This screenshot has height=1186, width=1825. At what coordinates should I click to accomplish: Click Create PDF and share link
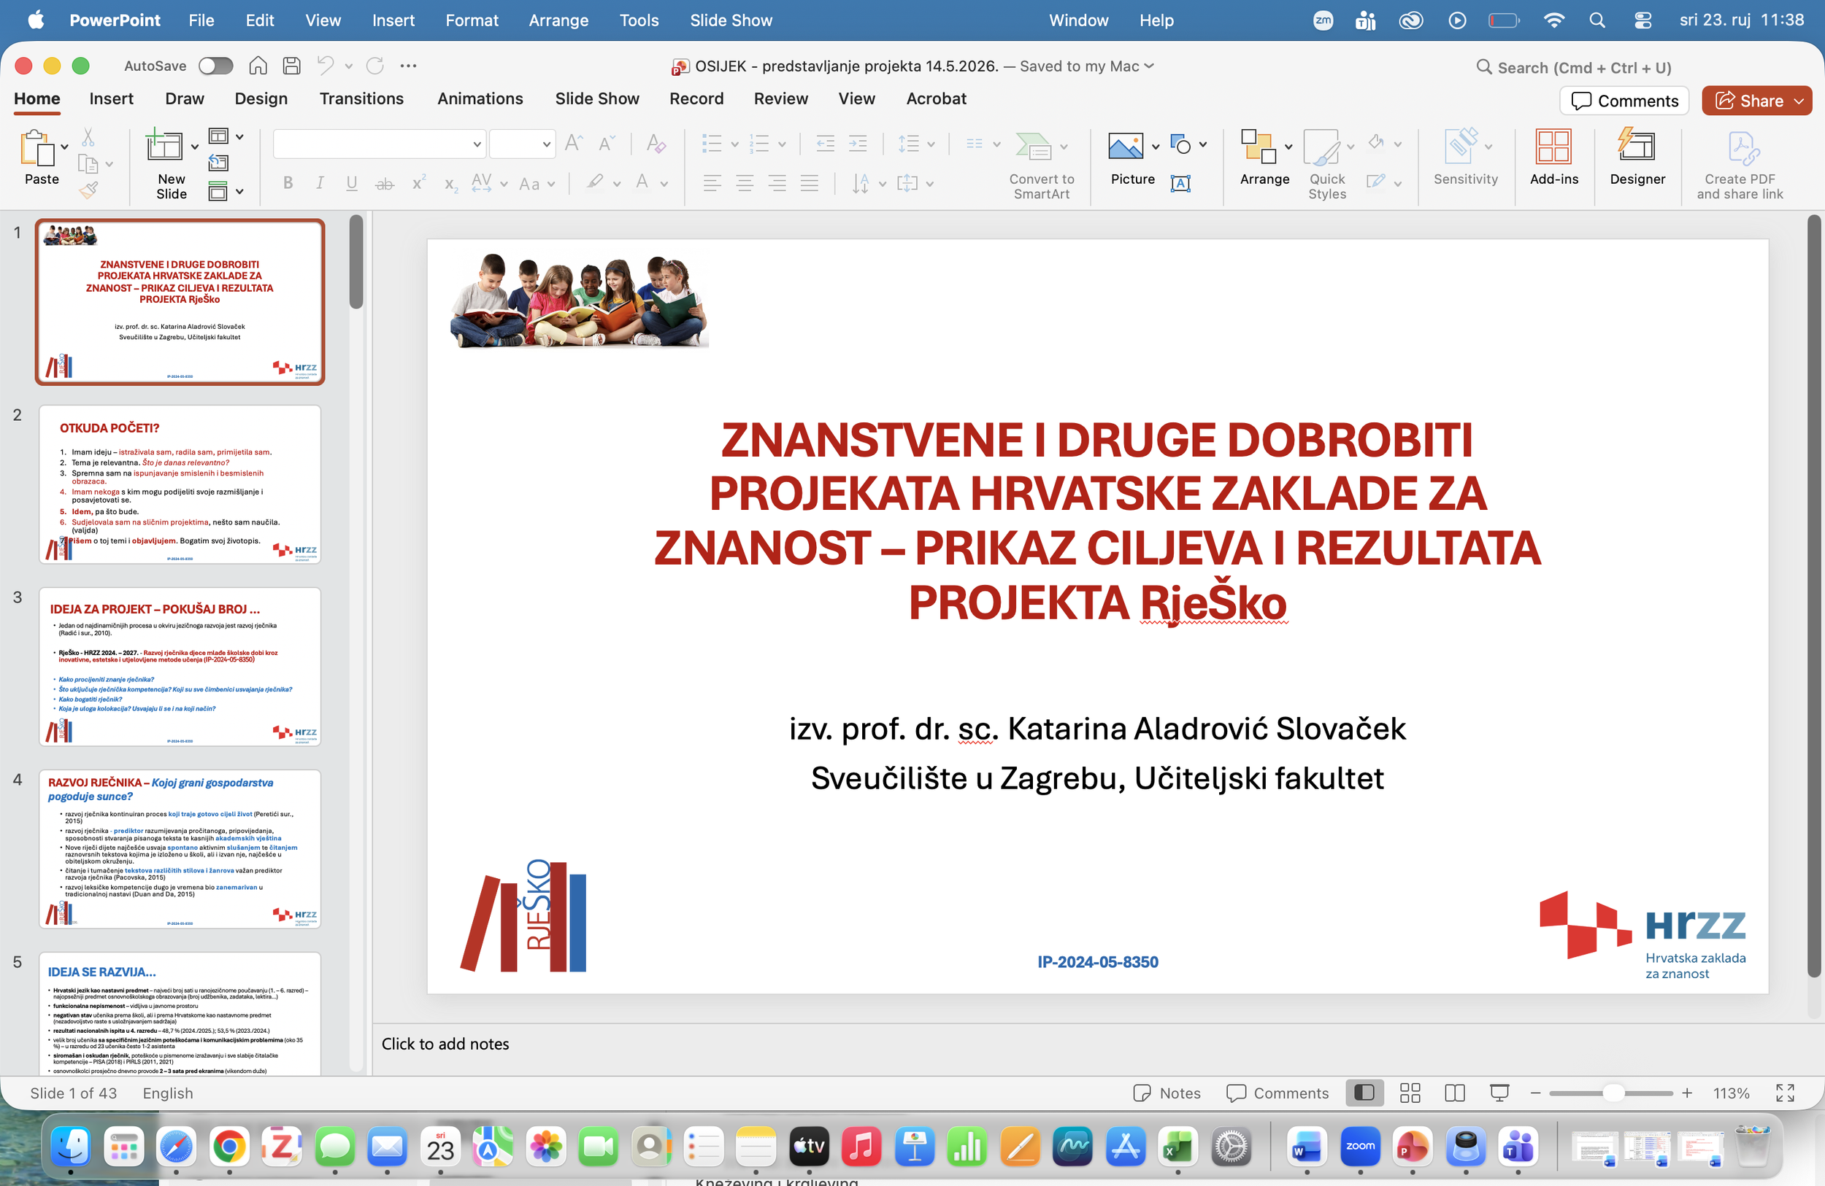1740,164
